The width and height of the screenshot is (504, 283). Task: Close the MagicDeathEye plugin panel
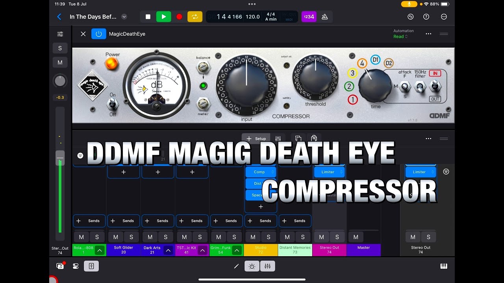pos(83,34)
